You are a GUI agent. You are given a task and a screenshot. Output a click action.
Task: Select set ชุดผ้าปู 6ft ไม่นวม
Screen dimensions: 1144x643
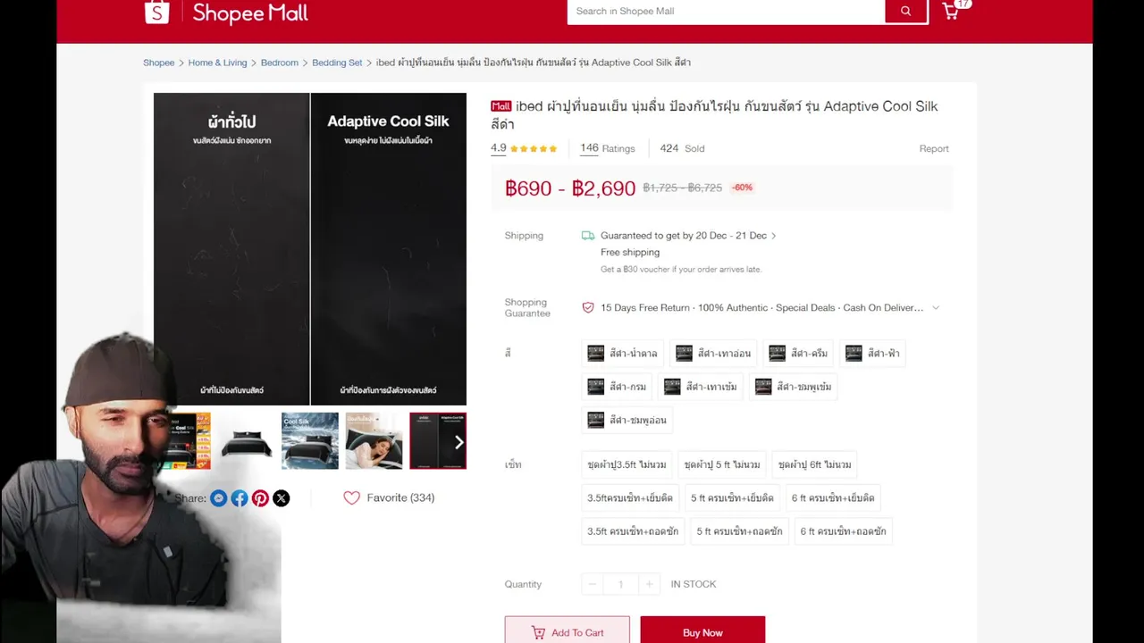coord(814,464)
